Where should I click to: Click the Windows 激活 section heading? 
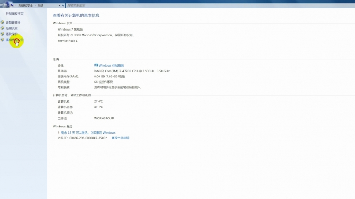point(63,127)
